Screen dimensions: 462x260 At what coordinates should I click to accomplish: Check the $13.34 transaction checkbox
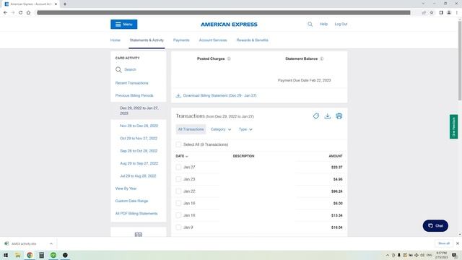pos(178,215)
